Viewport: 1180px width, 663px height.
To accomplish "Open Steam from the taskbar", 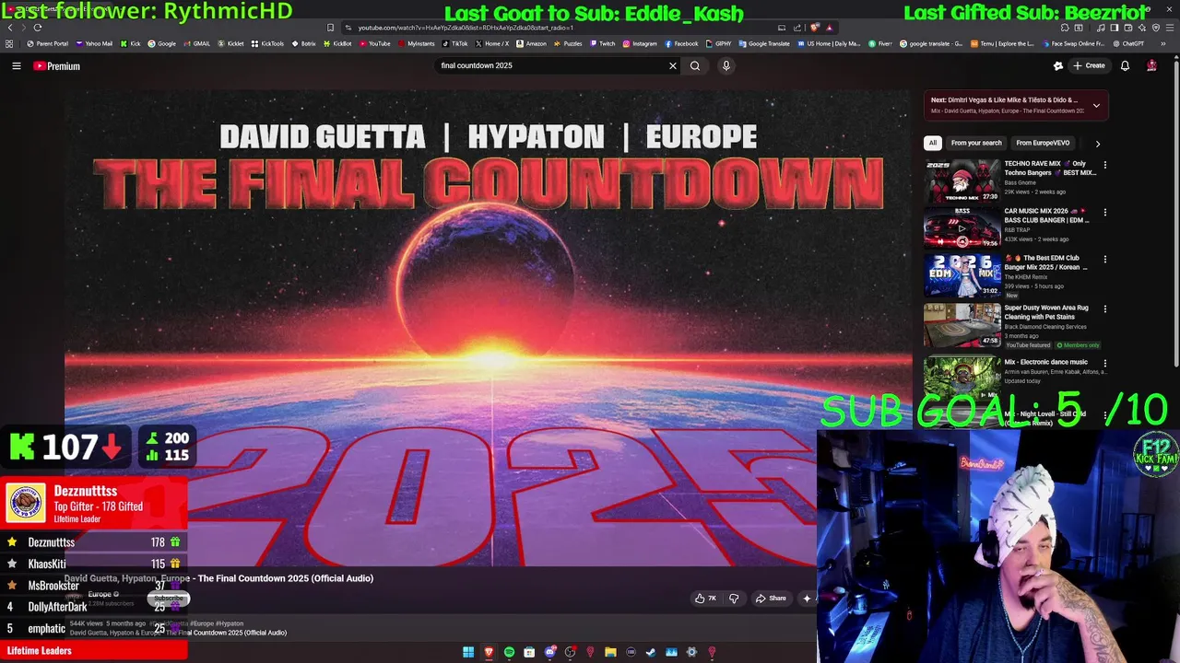I will [x=651, y=653].
